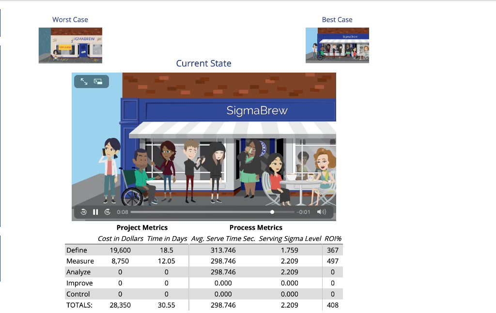Open the Worst Case scenario thumbnail
Viewport: 496px width, 313px height.
click(70, 46)
